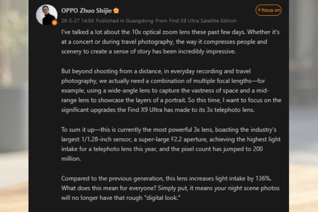
Task: Click the plus icon in focus on
Action: pyautogui.click(x=259, y=10)
